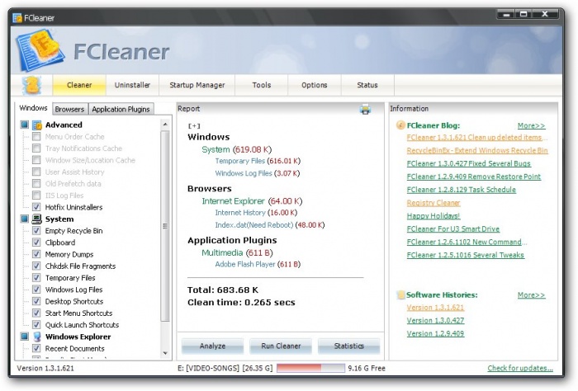Check the Tray Notifications Cache checkbox

(36, 148)
